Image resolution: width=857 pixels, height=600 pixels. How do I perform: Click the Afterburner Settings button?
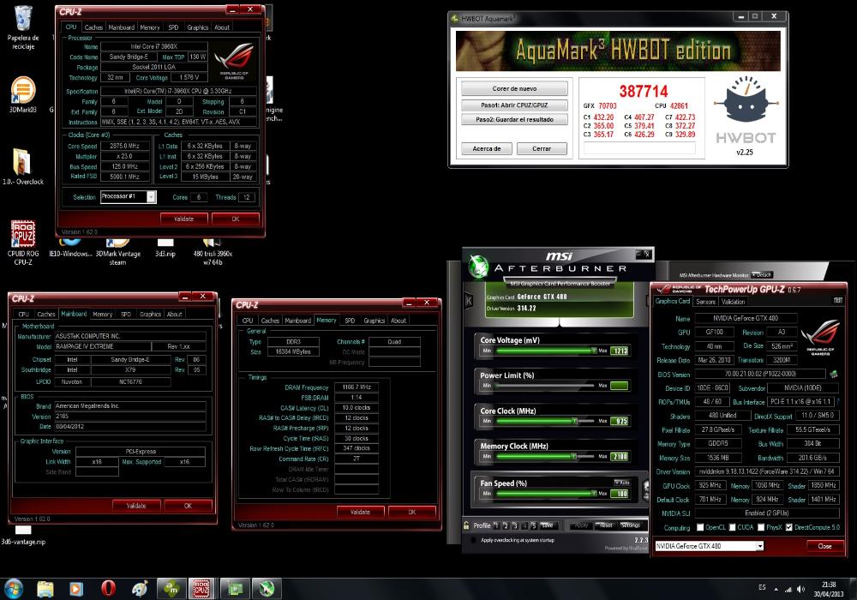pyautogui.click(x=630, y=525)
